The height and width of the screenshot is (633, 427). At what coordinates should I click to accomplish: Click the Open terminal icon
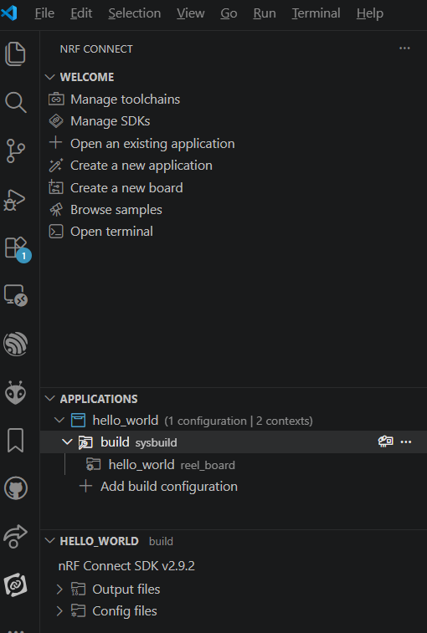click(x=56, y=232)
